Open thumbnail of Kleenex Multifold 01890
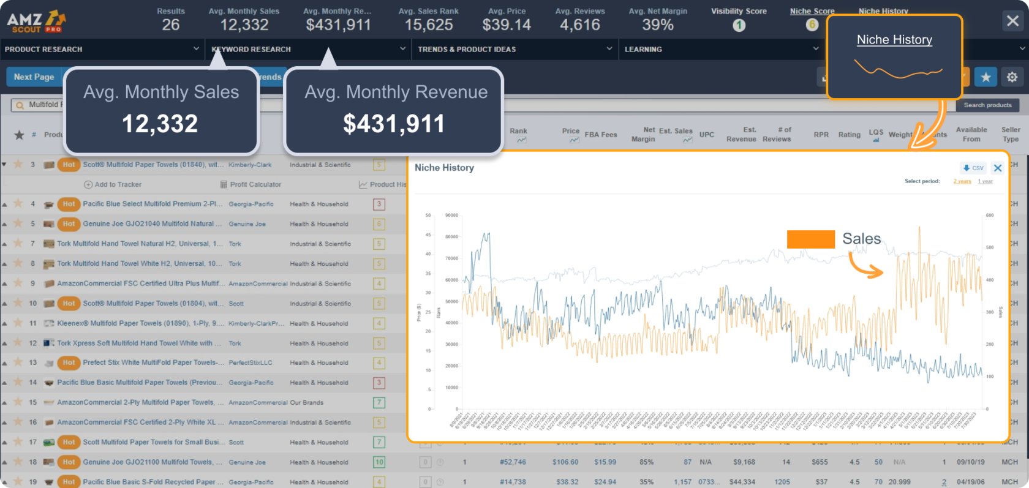 pyautogui.click(x=49, y=323)
